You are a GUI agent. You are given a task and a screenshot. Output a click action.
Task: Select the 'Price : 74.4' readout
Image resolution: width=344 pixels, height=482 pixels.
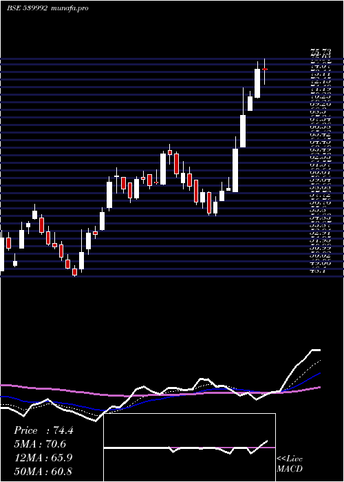click(x=43, y=430)
